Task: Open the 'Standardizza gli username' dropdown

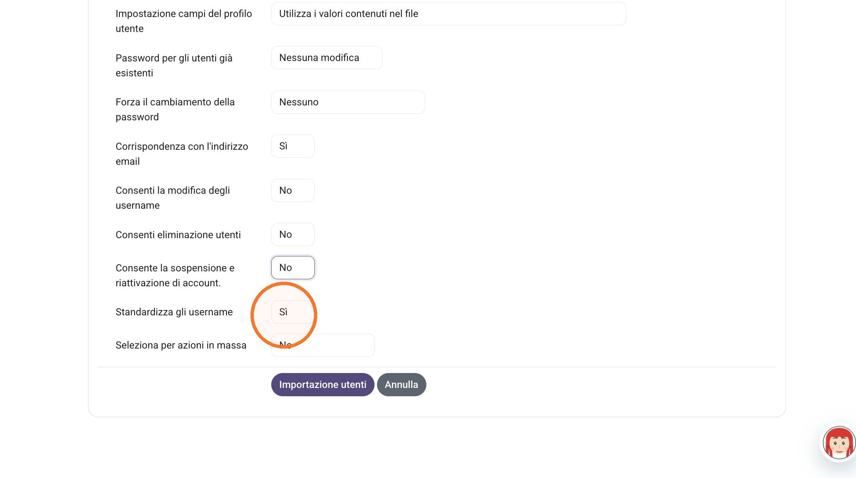Action: coord(293,312)
